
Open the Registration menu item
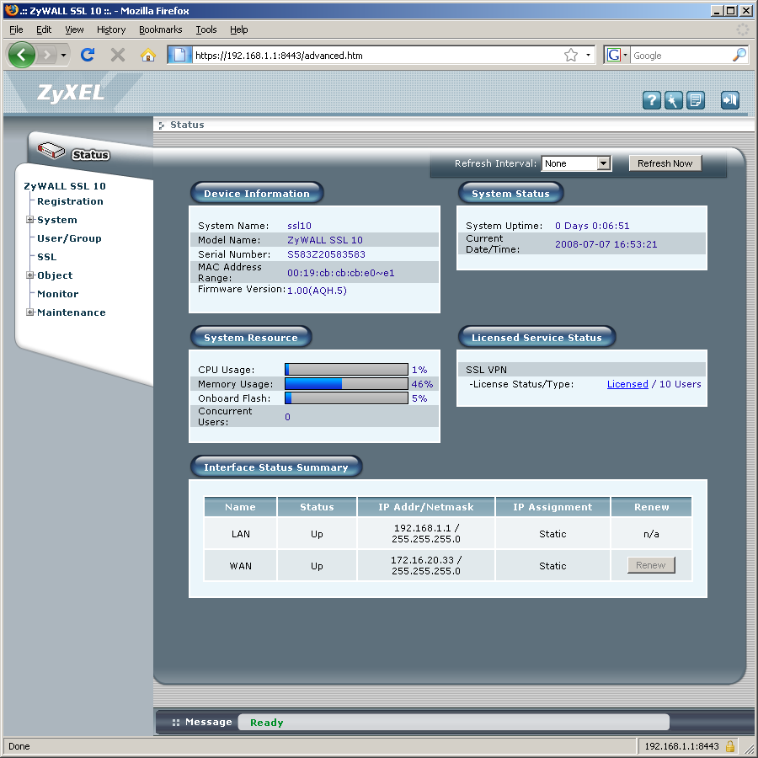(x=70, y=201)
